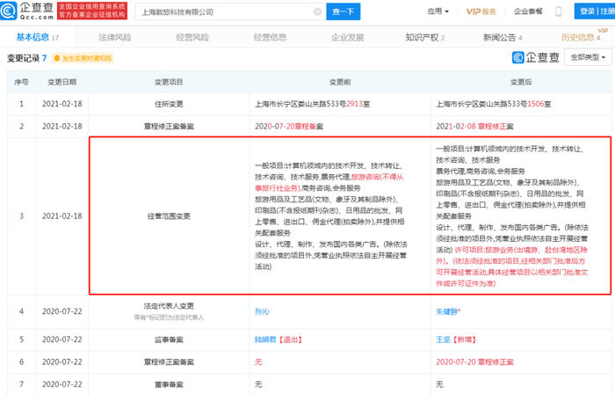Switch to the 企业发展 tab

(x=348, y=37)
